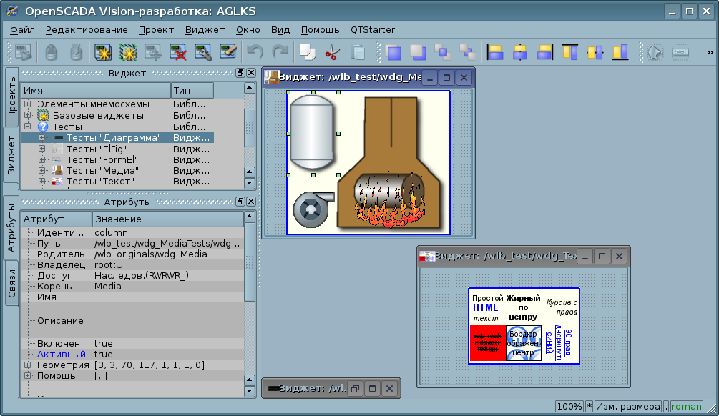The width and height of the screenshot is (719, 416).
Task: Switch to the Связи side tab
Action: coord(12,284)
